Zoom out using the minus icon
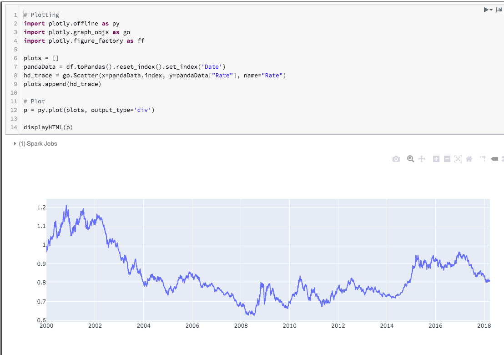Image resolution: width=504 pixels, height=355 pixels. pyautogui.click(x=447, y=159)
